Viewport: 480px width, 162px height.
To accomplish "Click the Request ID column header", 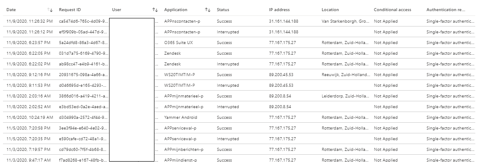I will 70,10.
